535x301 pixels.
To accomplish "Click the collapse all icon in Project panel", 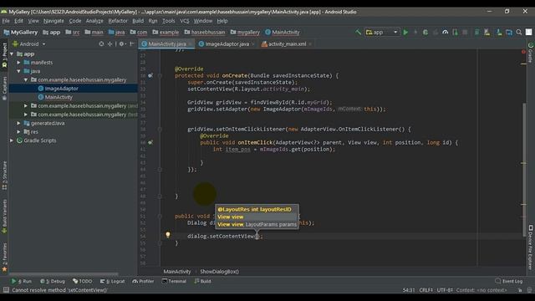I will point(110,44).
